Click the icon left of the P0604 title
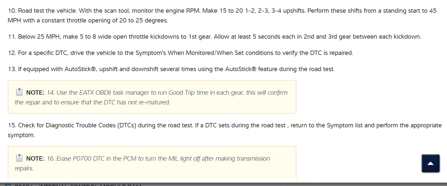Screen dimensions: 447x186 [8, 185]
